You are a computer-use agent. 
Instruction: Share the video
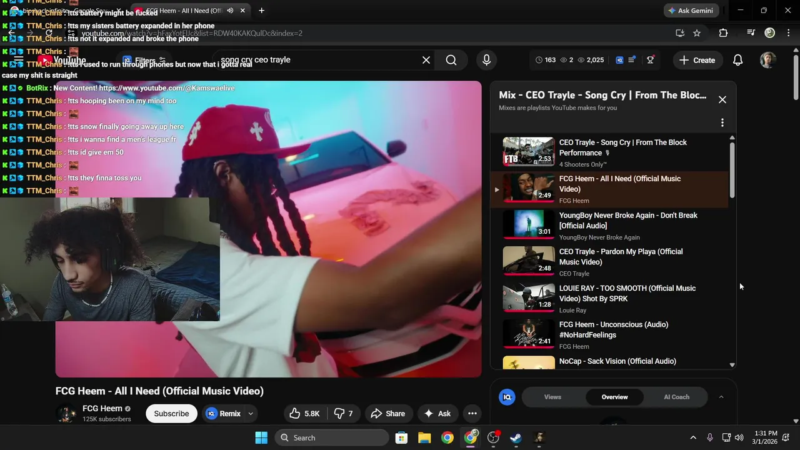387,413
